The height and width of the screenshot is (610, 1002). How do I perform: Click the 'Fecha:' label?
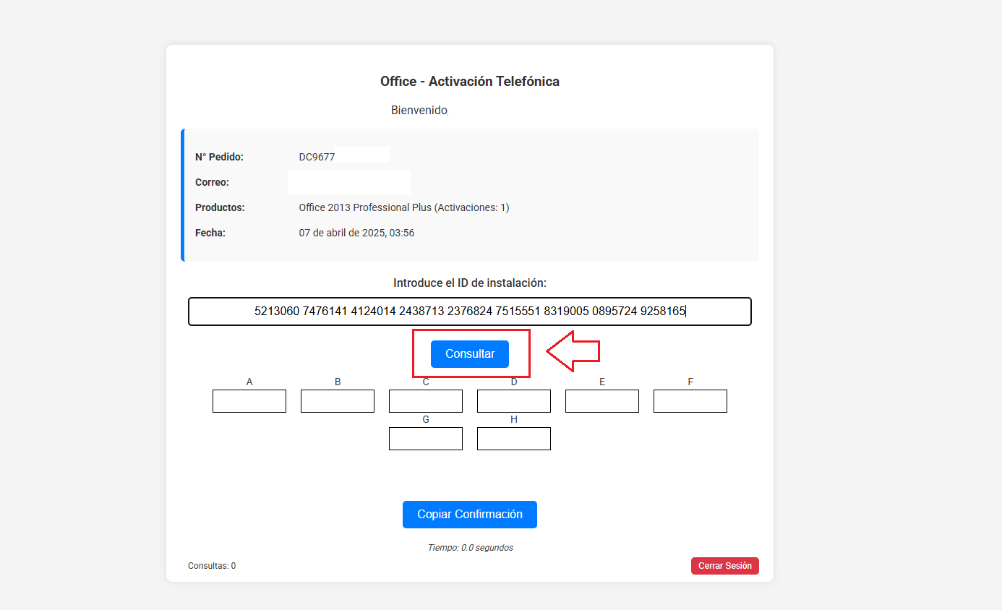click(210, 233)
